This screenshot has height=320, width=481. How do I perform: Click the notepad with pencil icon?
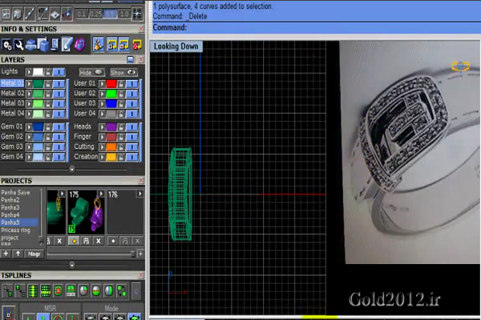pyautogui.click(x=68, y=43)
